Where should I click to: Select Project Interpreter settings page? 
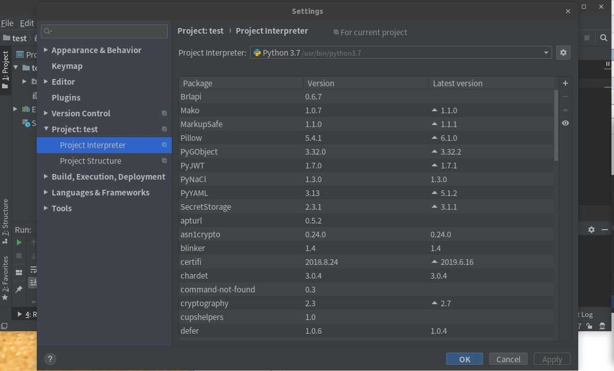(x=104, y=145)
